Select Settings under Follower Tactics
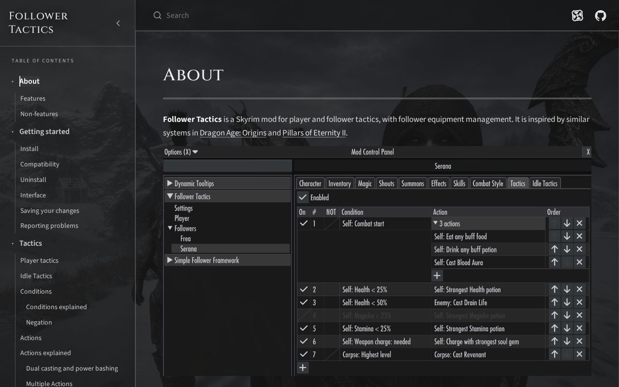This screenshot has width=619, height=387. tap(183, 208)
